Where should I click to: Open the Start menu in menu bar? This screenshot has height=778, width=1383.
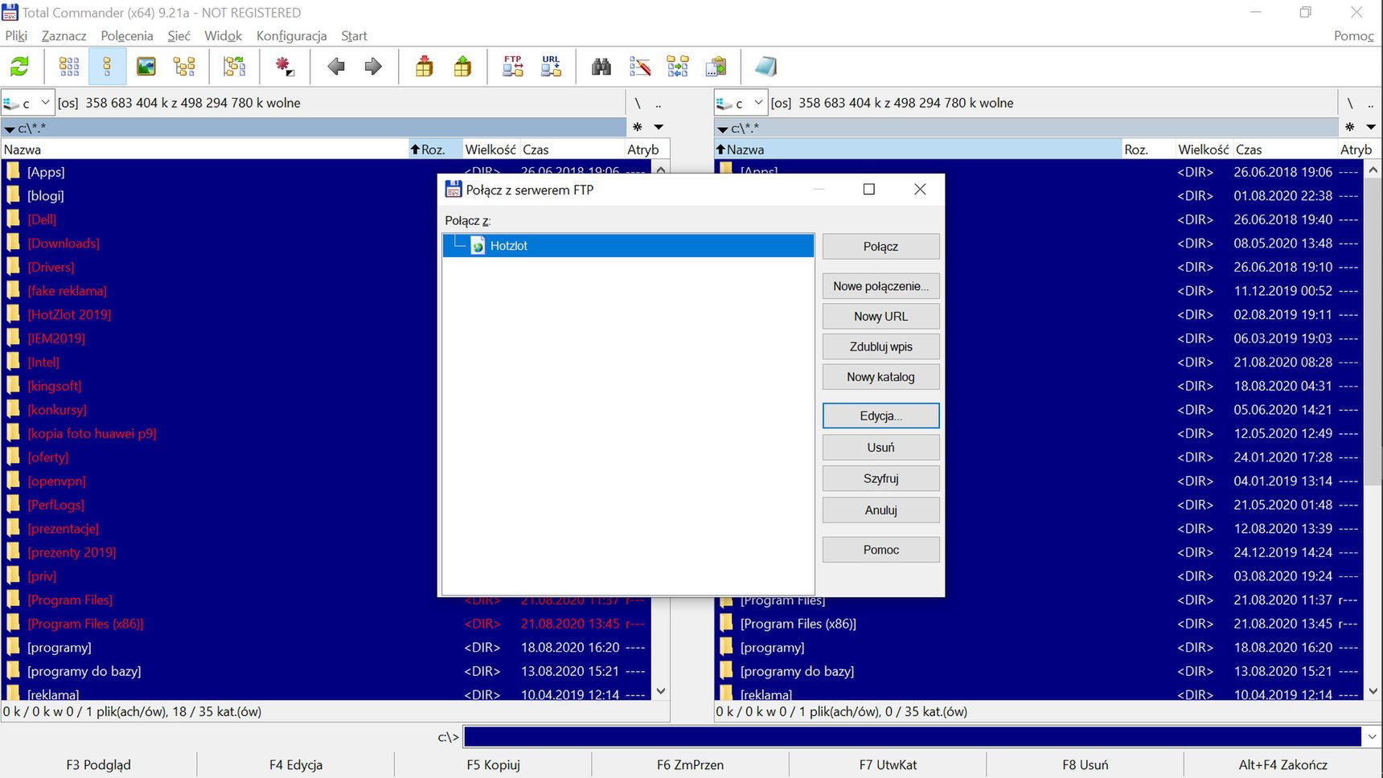354,35
